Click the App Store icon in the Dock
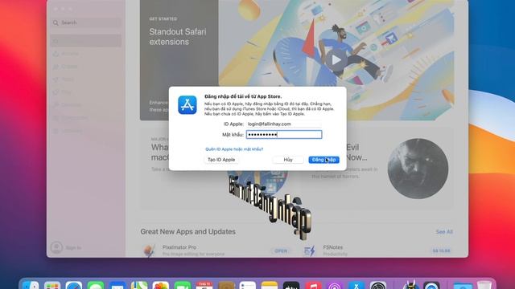The image size is (515, 289). tap(356, 286)
